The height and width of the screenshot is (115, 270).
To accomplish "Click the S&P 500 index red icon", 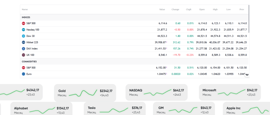I will pos(23,23).
